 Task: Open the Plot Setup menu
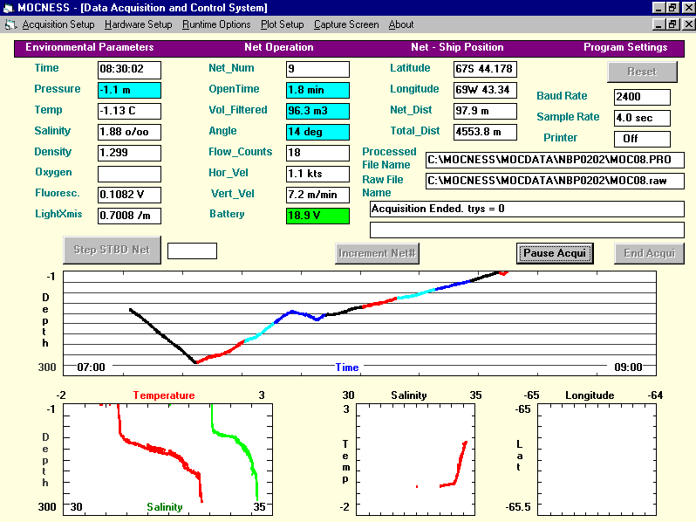(282, 25)
